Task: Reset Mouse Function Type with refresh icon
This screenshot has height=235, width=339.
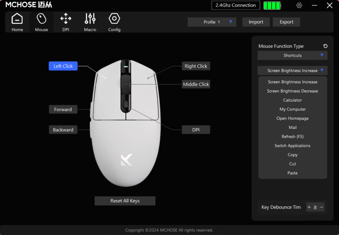Action: [325, 46]
